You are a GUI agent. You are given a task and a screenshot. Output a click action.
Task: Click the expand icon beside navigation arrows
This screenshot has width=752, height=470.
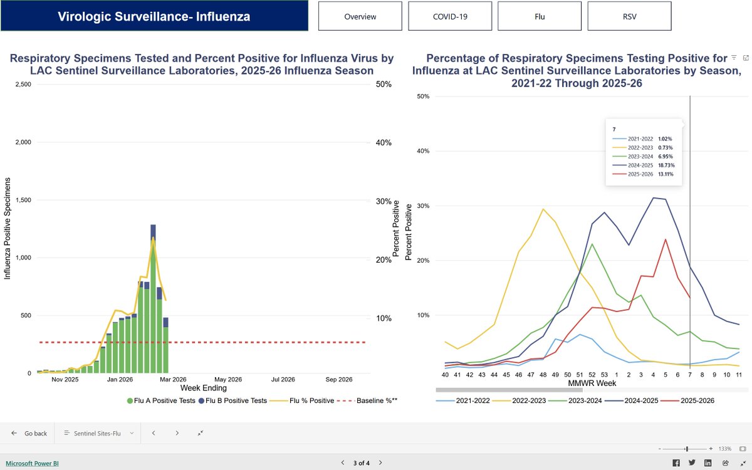[x=200, y=433]
